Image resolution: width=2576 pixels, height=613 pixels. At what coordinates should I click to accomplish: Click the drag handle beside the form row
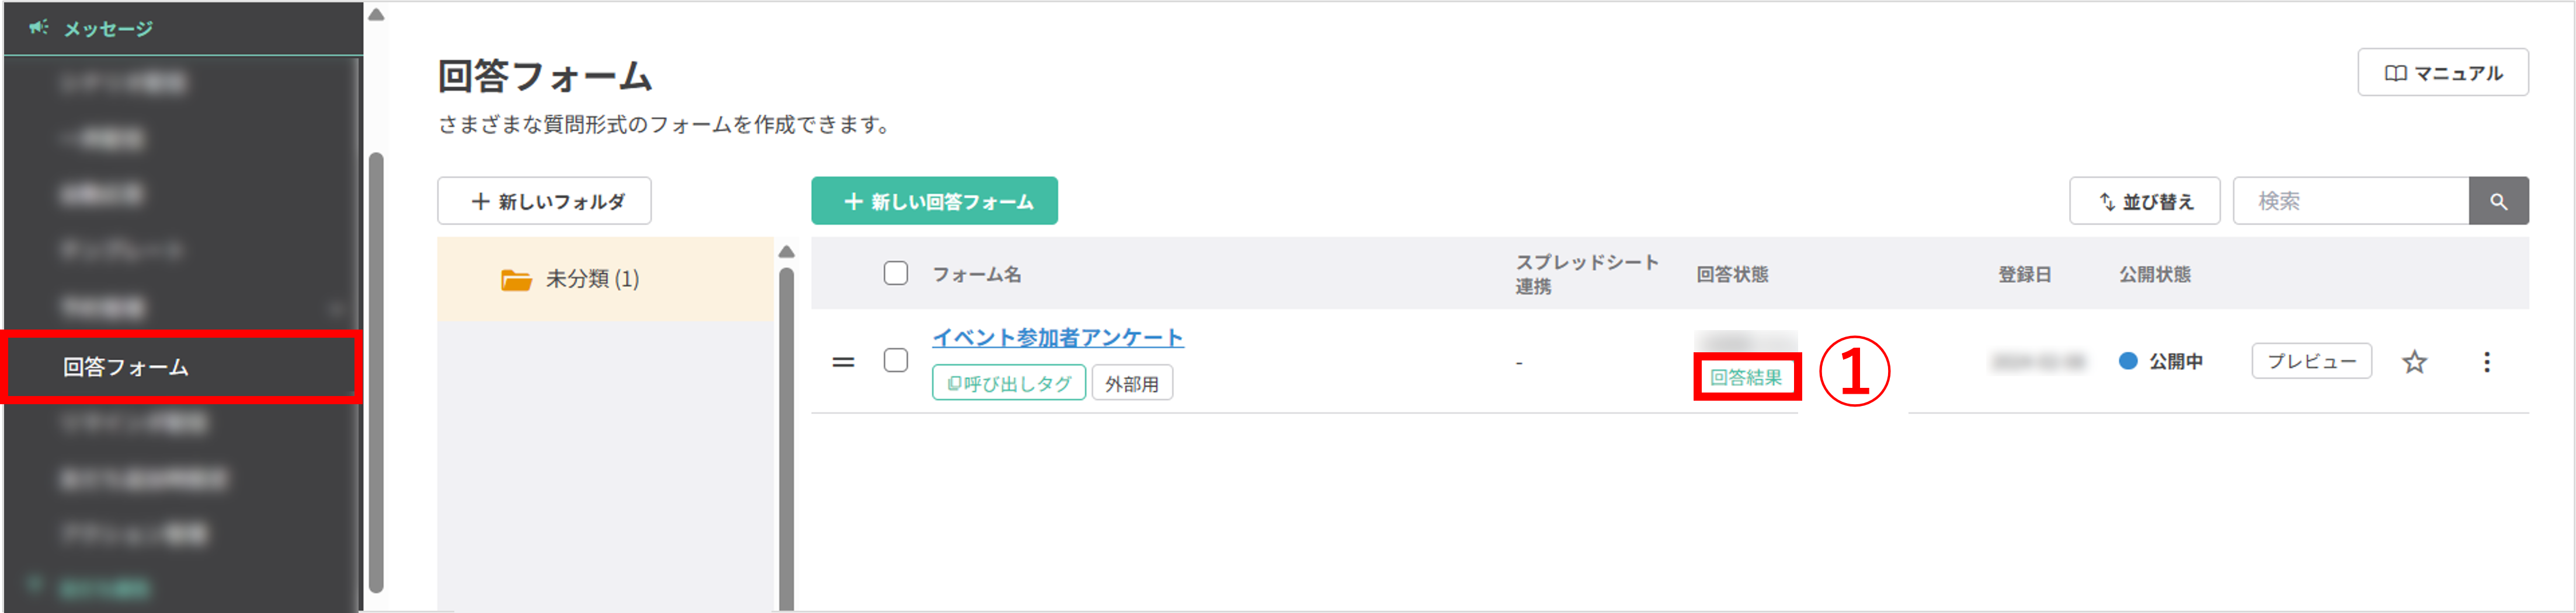[x=843, y=362]
